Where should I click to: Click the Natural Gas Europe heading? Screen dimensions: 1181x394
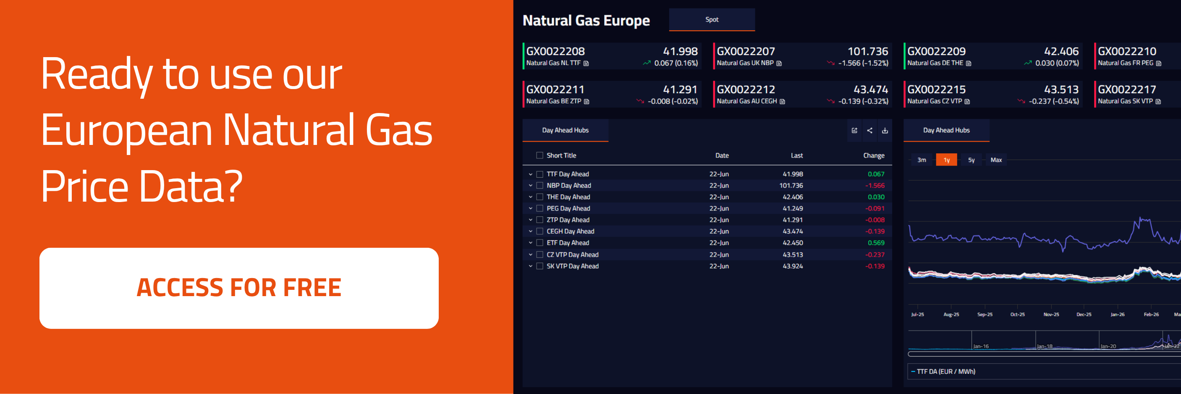pyautogui.click(x=586, y=21)
